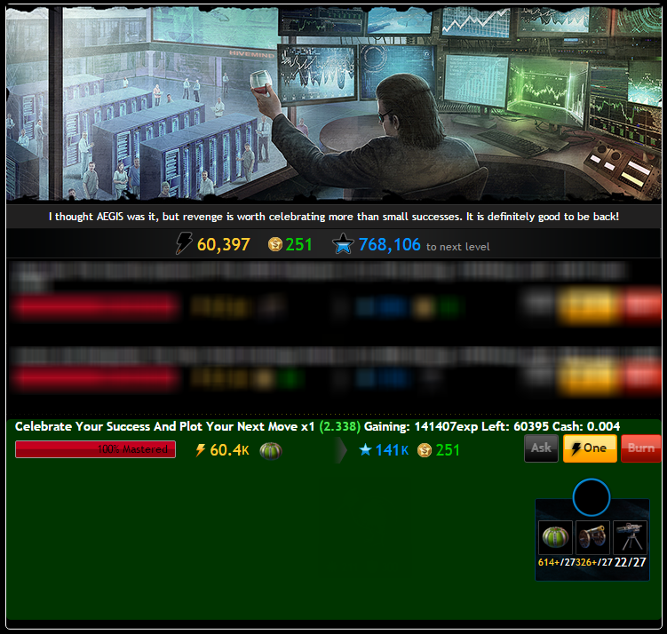
Task: Click 'Cash: 0.004' text
Action: 586,426
